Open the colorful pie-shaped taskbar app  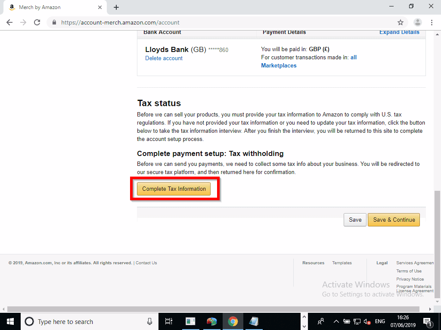[x=211, y=321]
